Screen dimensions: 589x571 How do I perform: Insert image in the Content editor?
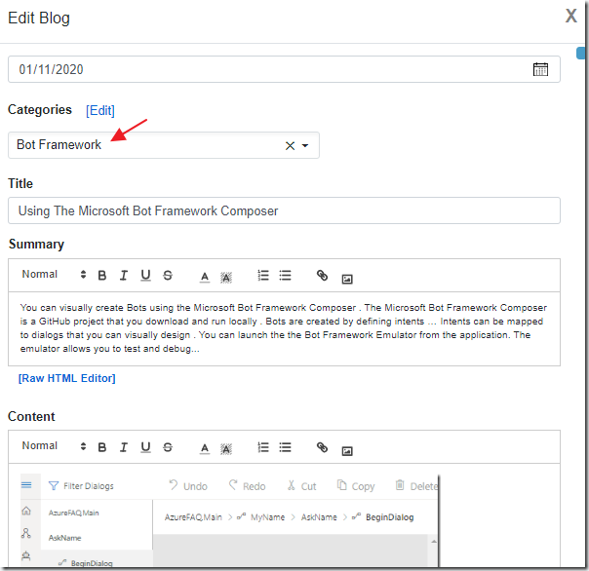[347, 450]
